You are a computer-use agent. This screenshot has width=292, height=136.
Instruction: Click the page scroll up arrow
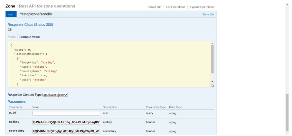(x=287, y=4)
